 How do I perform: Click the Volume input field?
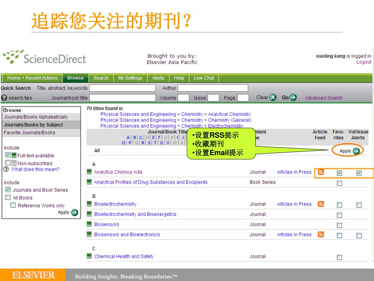tap(183, 97)
